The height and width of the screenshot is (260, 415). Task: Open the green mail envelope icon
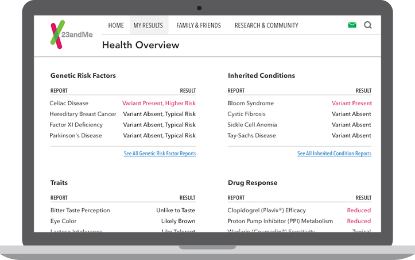[x=352, y=25]
